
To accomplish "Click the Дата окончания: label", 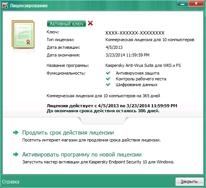I will coord(63,55).
